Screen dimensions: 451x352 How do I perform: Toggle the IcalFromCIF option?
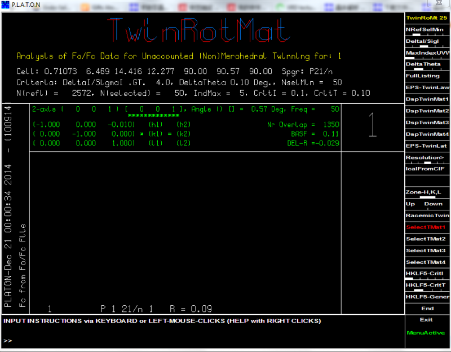[x=427, y=169]
